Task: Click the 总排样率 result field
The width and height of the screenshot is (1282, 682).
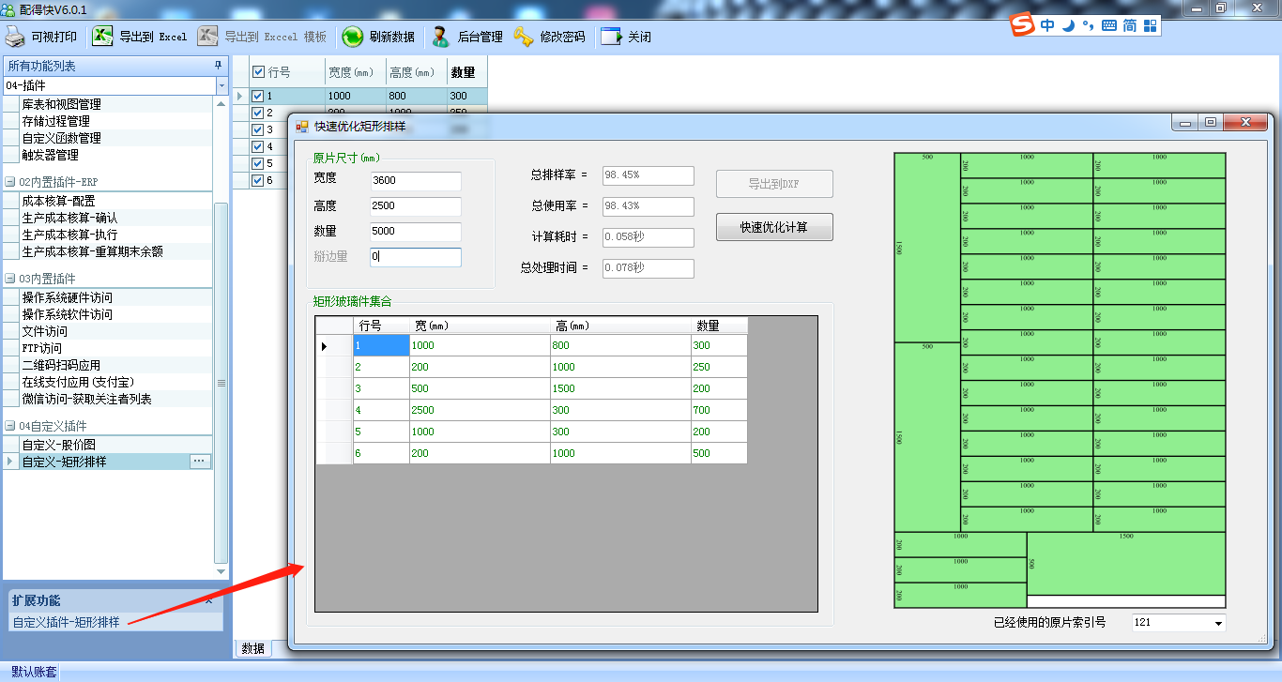Action: pyautogui.click(x=648, y=175)
